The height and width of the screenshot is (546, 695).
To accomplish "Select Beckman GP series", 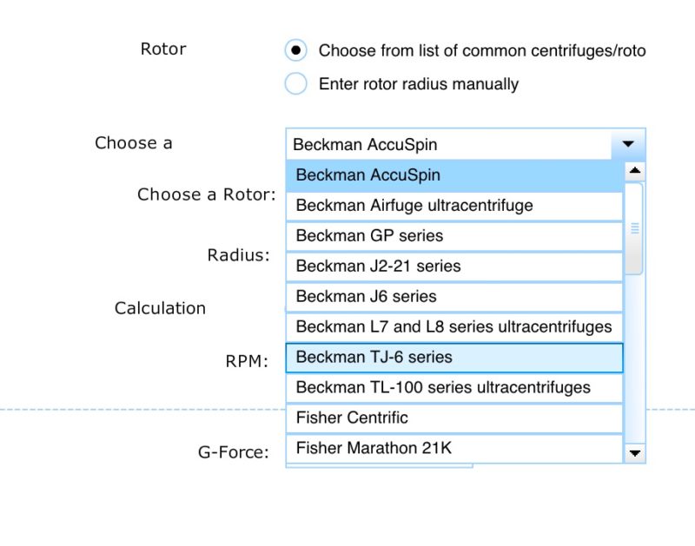I will (454, 236).
